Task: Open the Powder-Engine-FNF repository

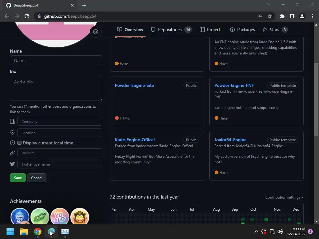Action: 234,85
